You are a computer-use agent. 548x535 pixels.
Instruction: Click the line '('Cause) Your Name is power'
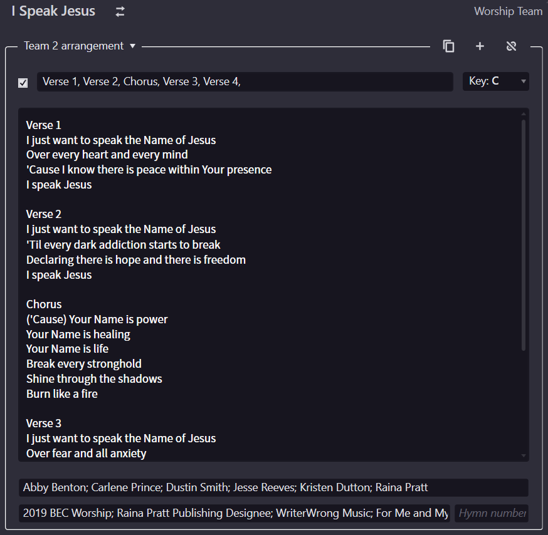97,319
